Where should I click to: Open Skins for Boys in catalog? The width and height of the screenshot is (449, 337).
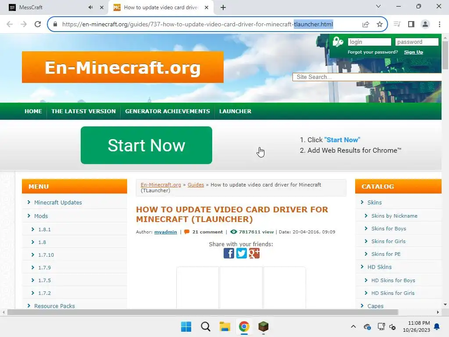388,228
